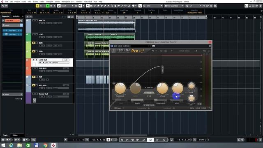Open the Studio menu
The width and height of the screenshot is (263, 148).
pos(57,2)
